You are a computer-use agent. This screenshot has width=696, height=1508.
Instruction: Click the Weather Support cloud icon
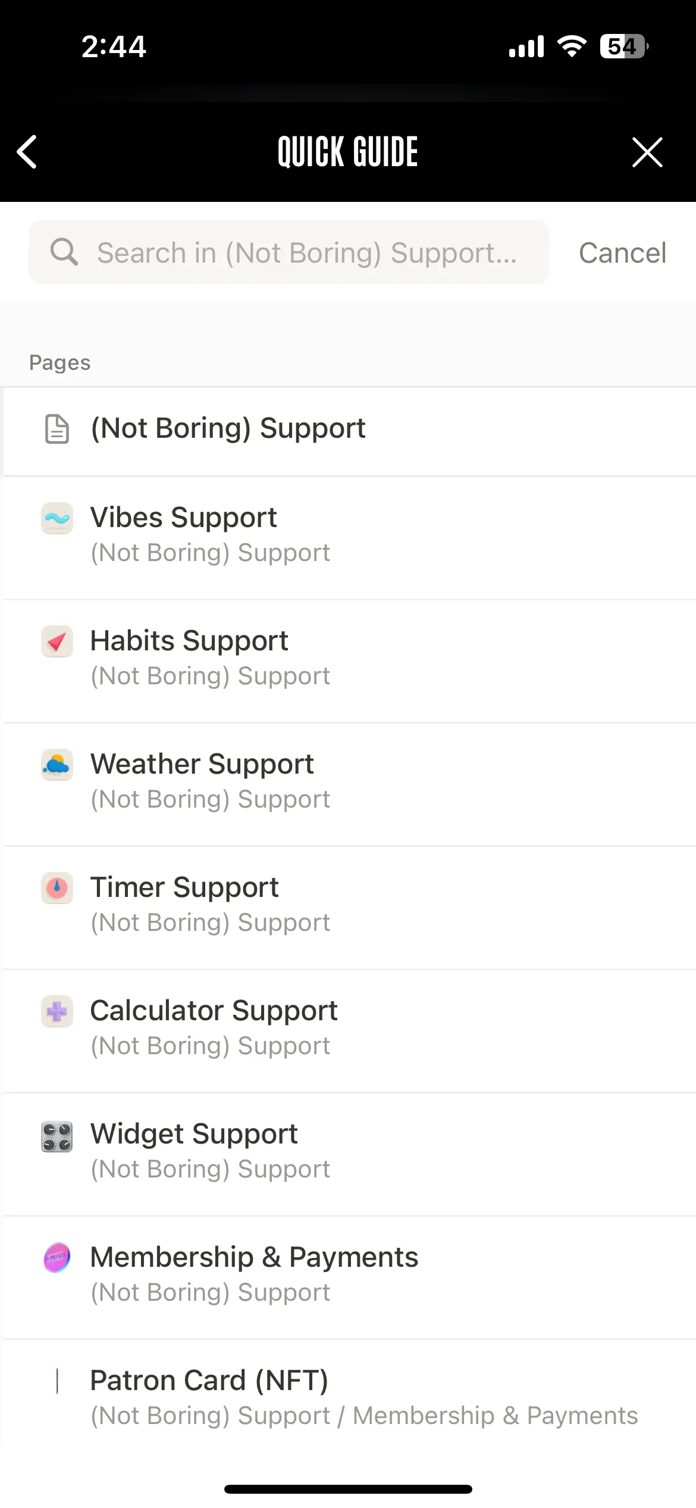pyautogui.click(x=57, y=765)
